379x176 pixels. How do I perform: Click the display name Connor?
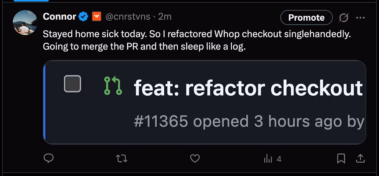[59, 16]
